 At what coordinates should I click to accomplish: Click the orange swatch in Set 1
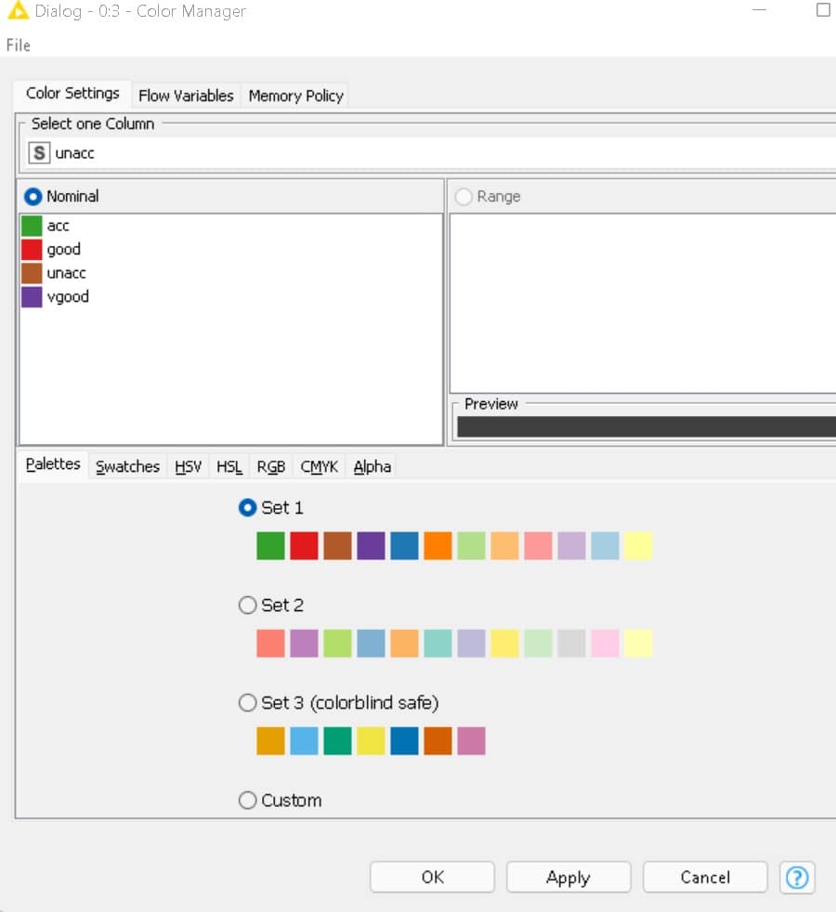coord(438,546)
